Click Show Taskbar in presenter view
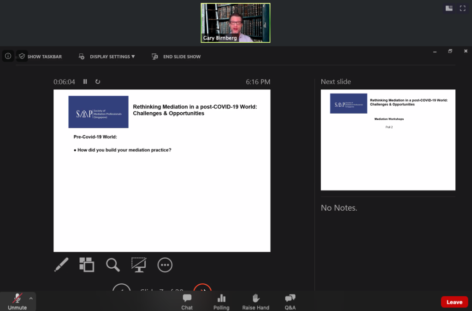This screenshot has height=311, width=472. pos(44,57)
